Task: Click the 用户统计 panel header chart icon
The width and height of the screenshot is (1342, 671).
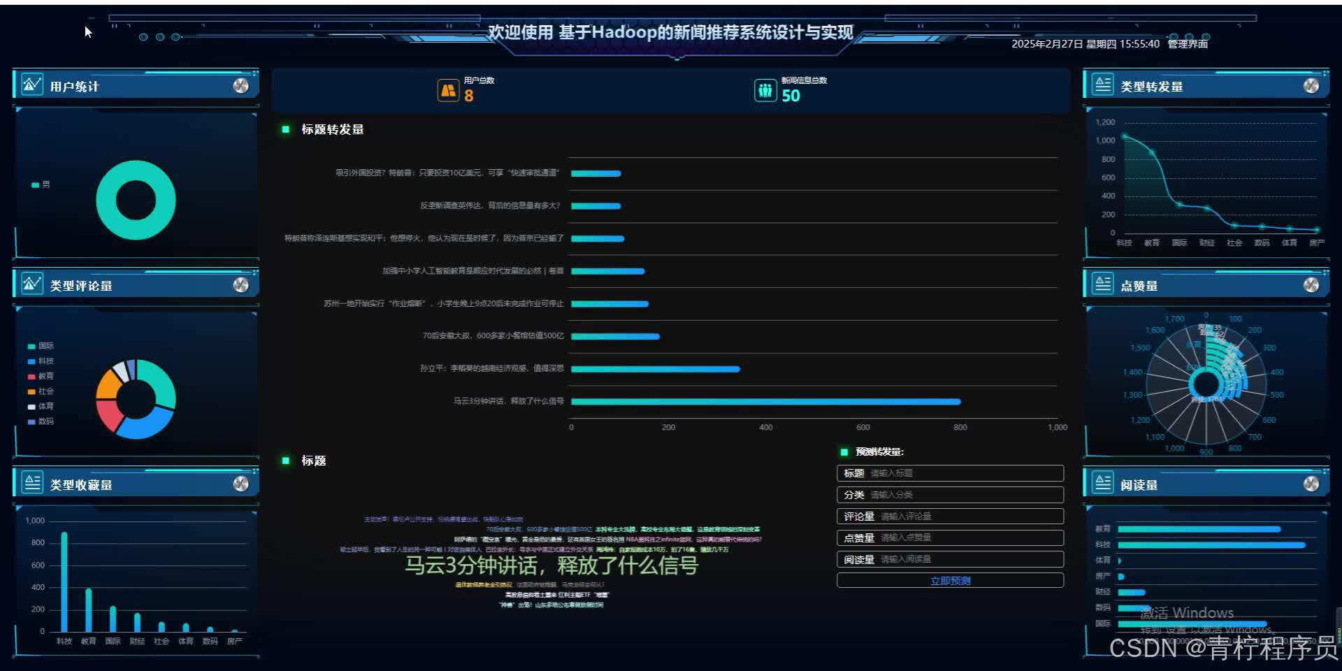Action: tap(31, 84)
